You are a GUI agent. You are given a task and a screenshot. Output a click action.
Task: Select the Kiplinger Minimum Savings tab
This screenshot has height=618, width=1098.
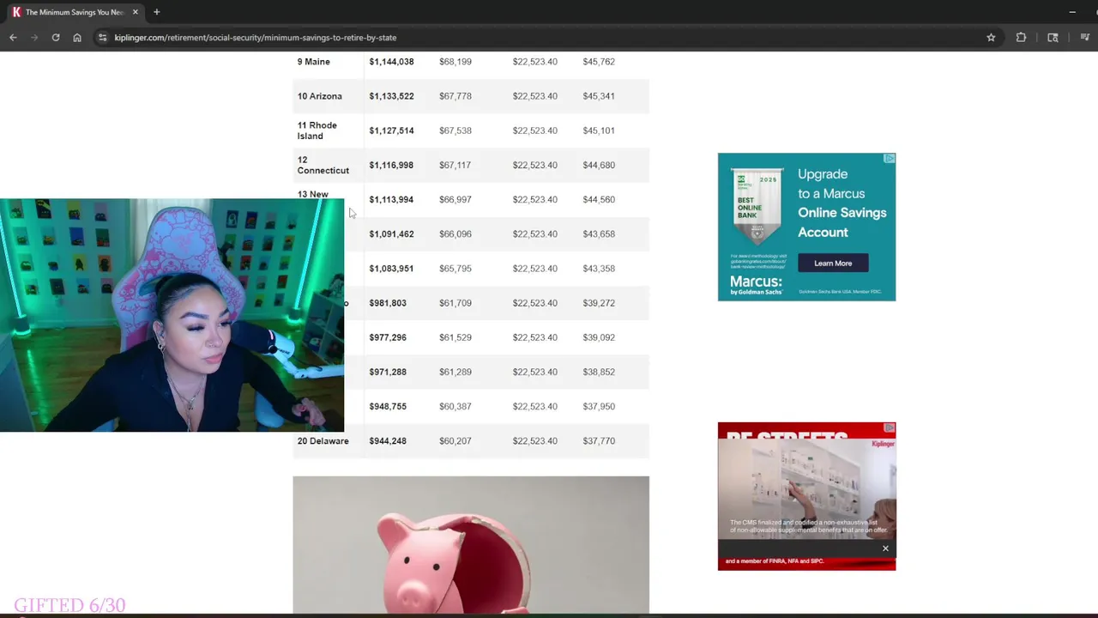tap(75, 12)
